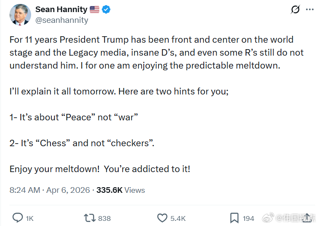Click the 8:24 AM · Apr 6, 2026 timestamp
The image size is (319, 226).
[50, 190]
